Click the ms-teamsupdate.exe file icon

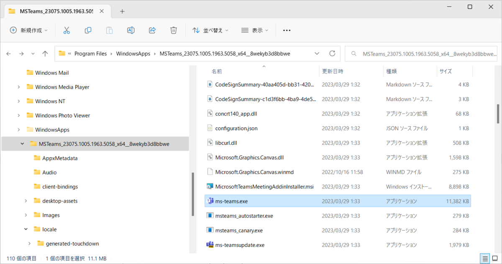click(210, 245)
